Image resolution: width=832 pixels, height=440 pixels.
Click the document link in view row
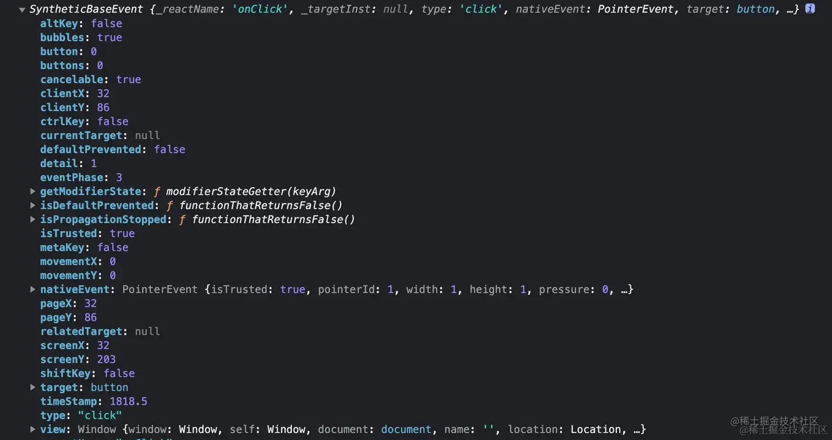click(407, 430)
